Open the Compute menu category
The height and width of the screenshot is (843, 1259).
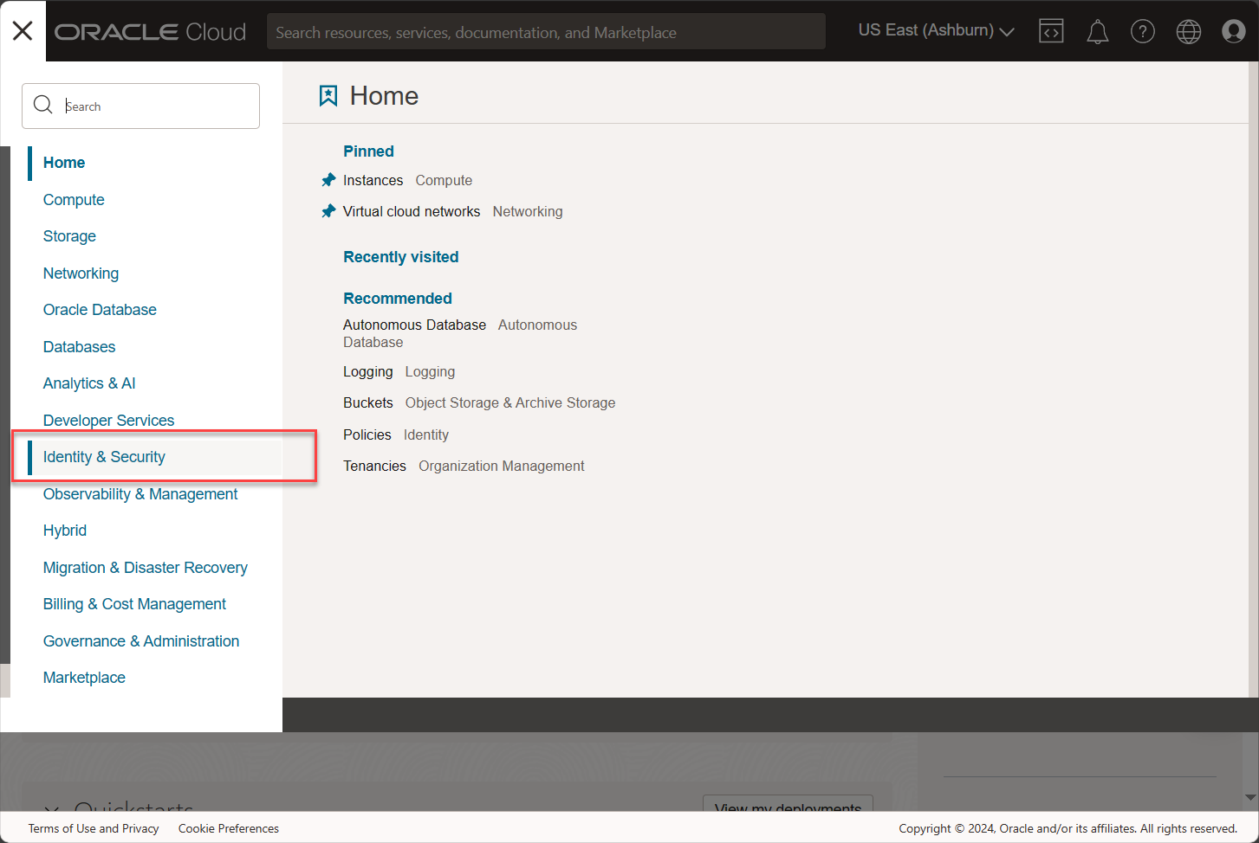pyautogui.click(x=74, y=200)
